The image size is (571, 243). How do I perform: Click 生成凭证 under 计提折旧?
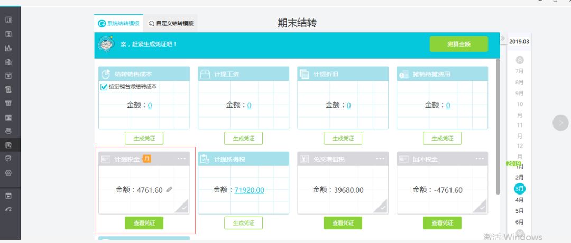pyautogui.click(x=343, y=139)
